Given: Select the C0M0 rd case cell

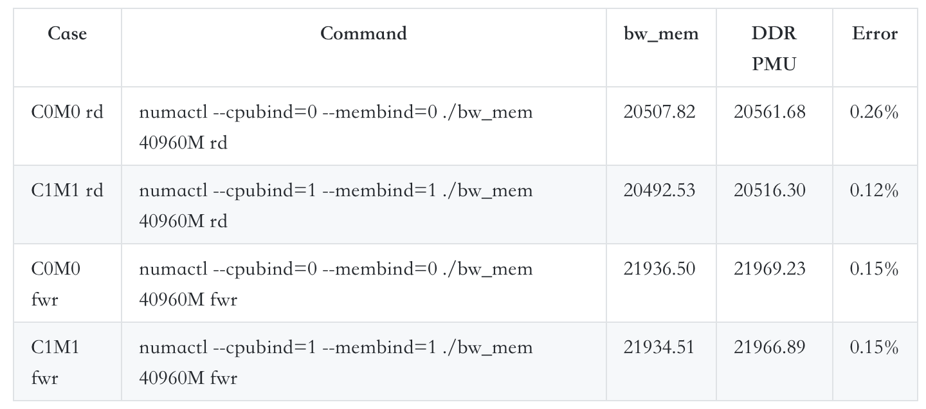Looking at the screenshot, I should point(67,112).
